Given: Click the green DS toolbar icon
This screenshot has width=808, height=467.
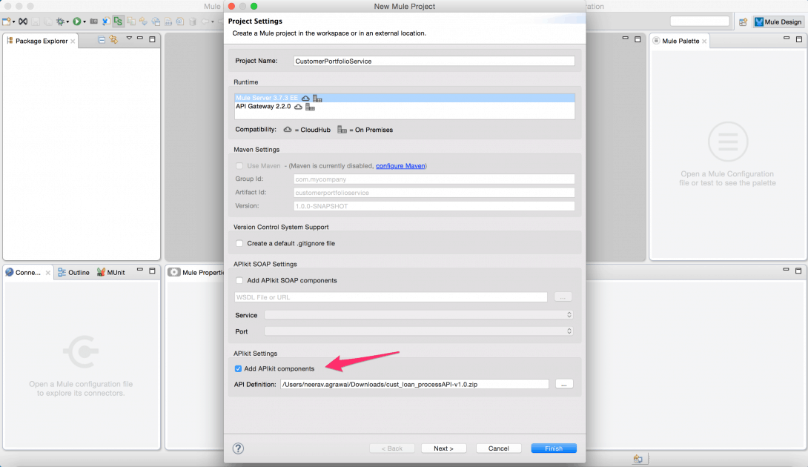Looking at the screenshot, I should pyautogui.click(x=118, y=21).
